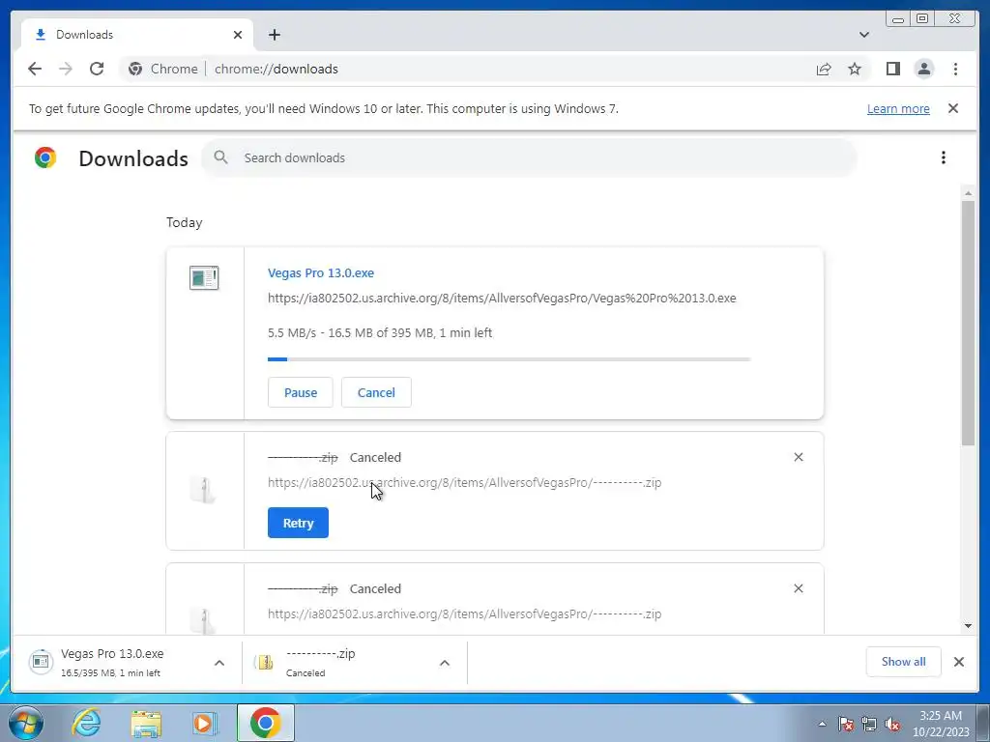
Task: Click the vertical scrollbar thumb
Action: coord(968,323)
